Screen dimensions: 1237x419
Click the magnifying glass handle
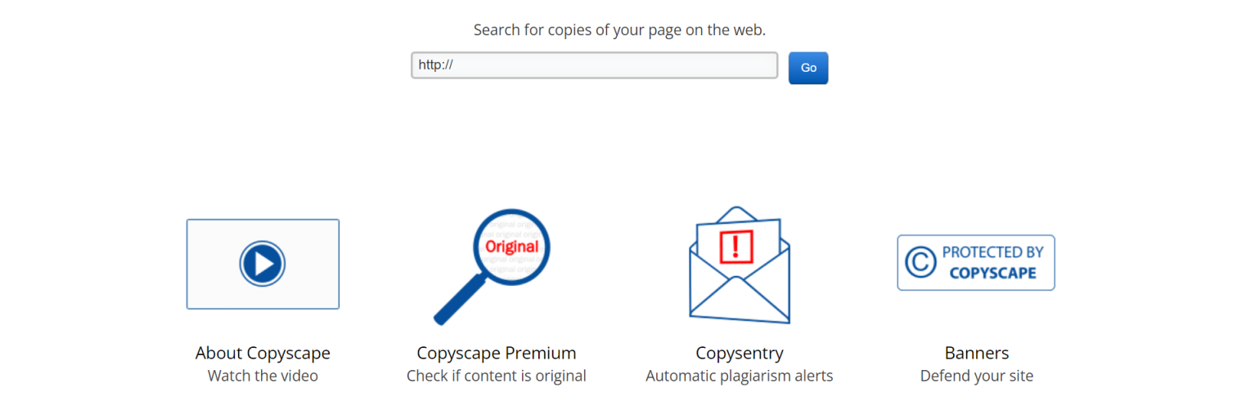pos(460,299)
